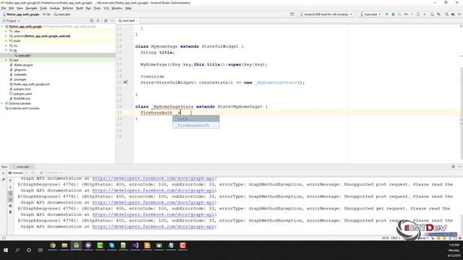Select Scratches and Consoles node

(x=24, y=108)
